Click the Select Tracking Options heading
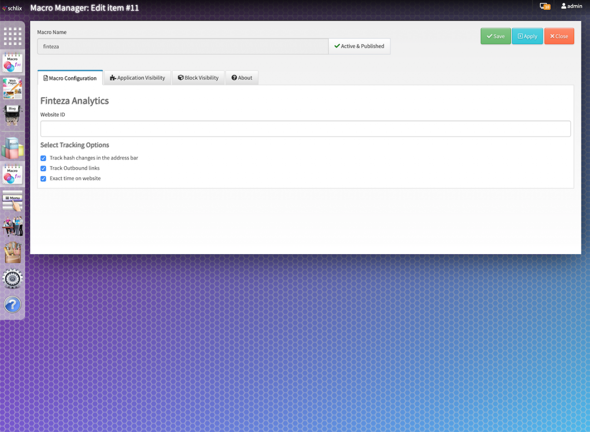This screenshot has width=590, height=432. point(75,145)
